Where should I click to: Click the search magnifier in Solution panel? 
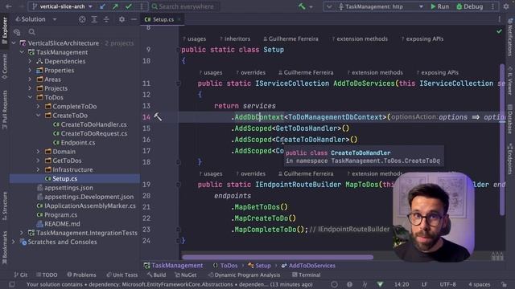[x=32, y=32]
